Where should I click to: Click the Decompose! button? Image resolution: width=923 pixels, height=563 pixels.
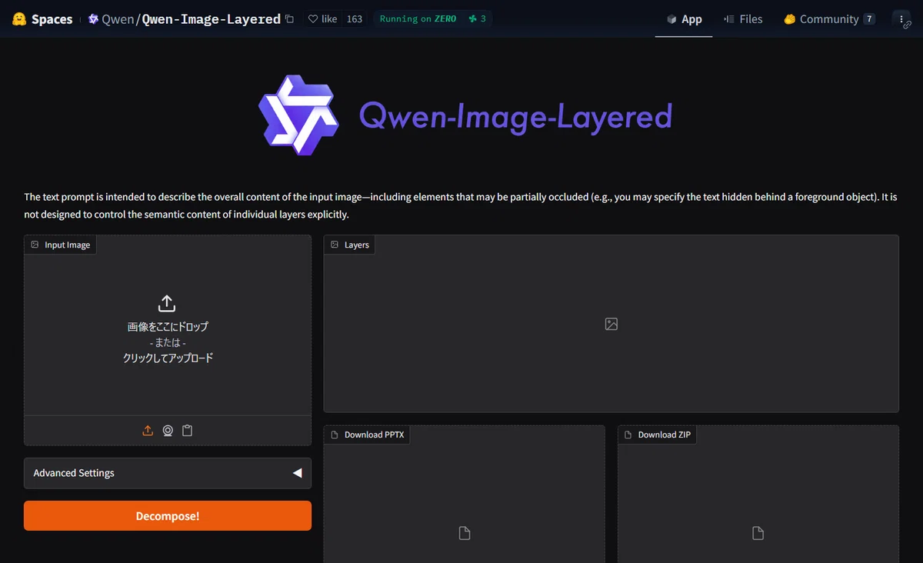point(168,515)
